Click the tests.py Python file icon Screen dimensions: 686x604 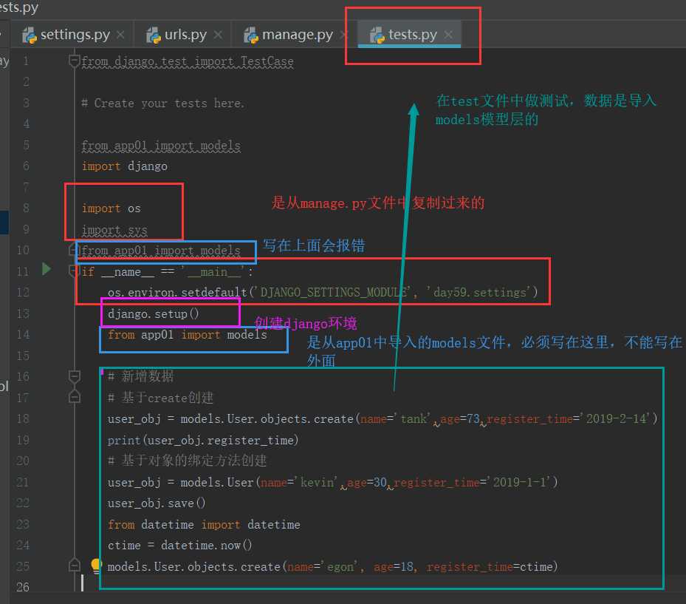point(377,35)
